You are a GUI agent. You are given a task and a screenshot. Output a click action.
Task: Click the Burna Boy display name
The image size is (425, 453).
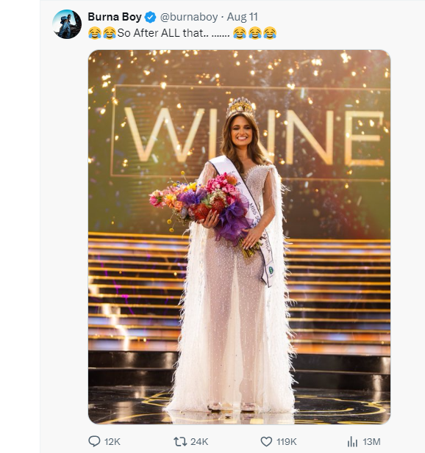click(x=115, y=17)
